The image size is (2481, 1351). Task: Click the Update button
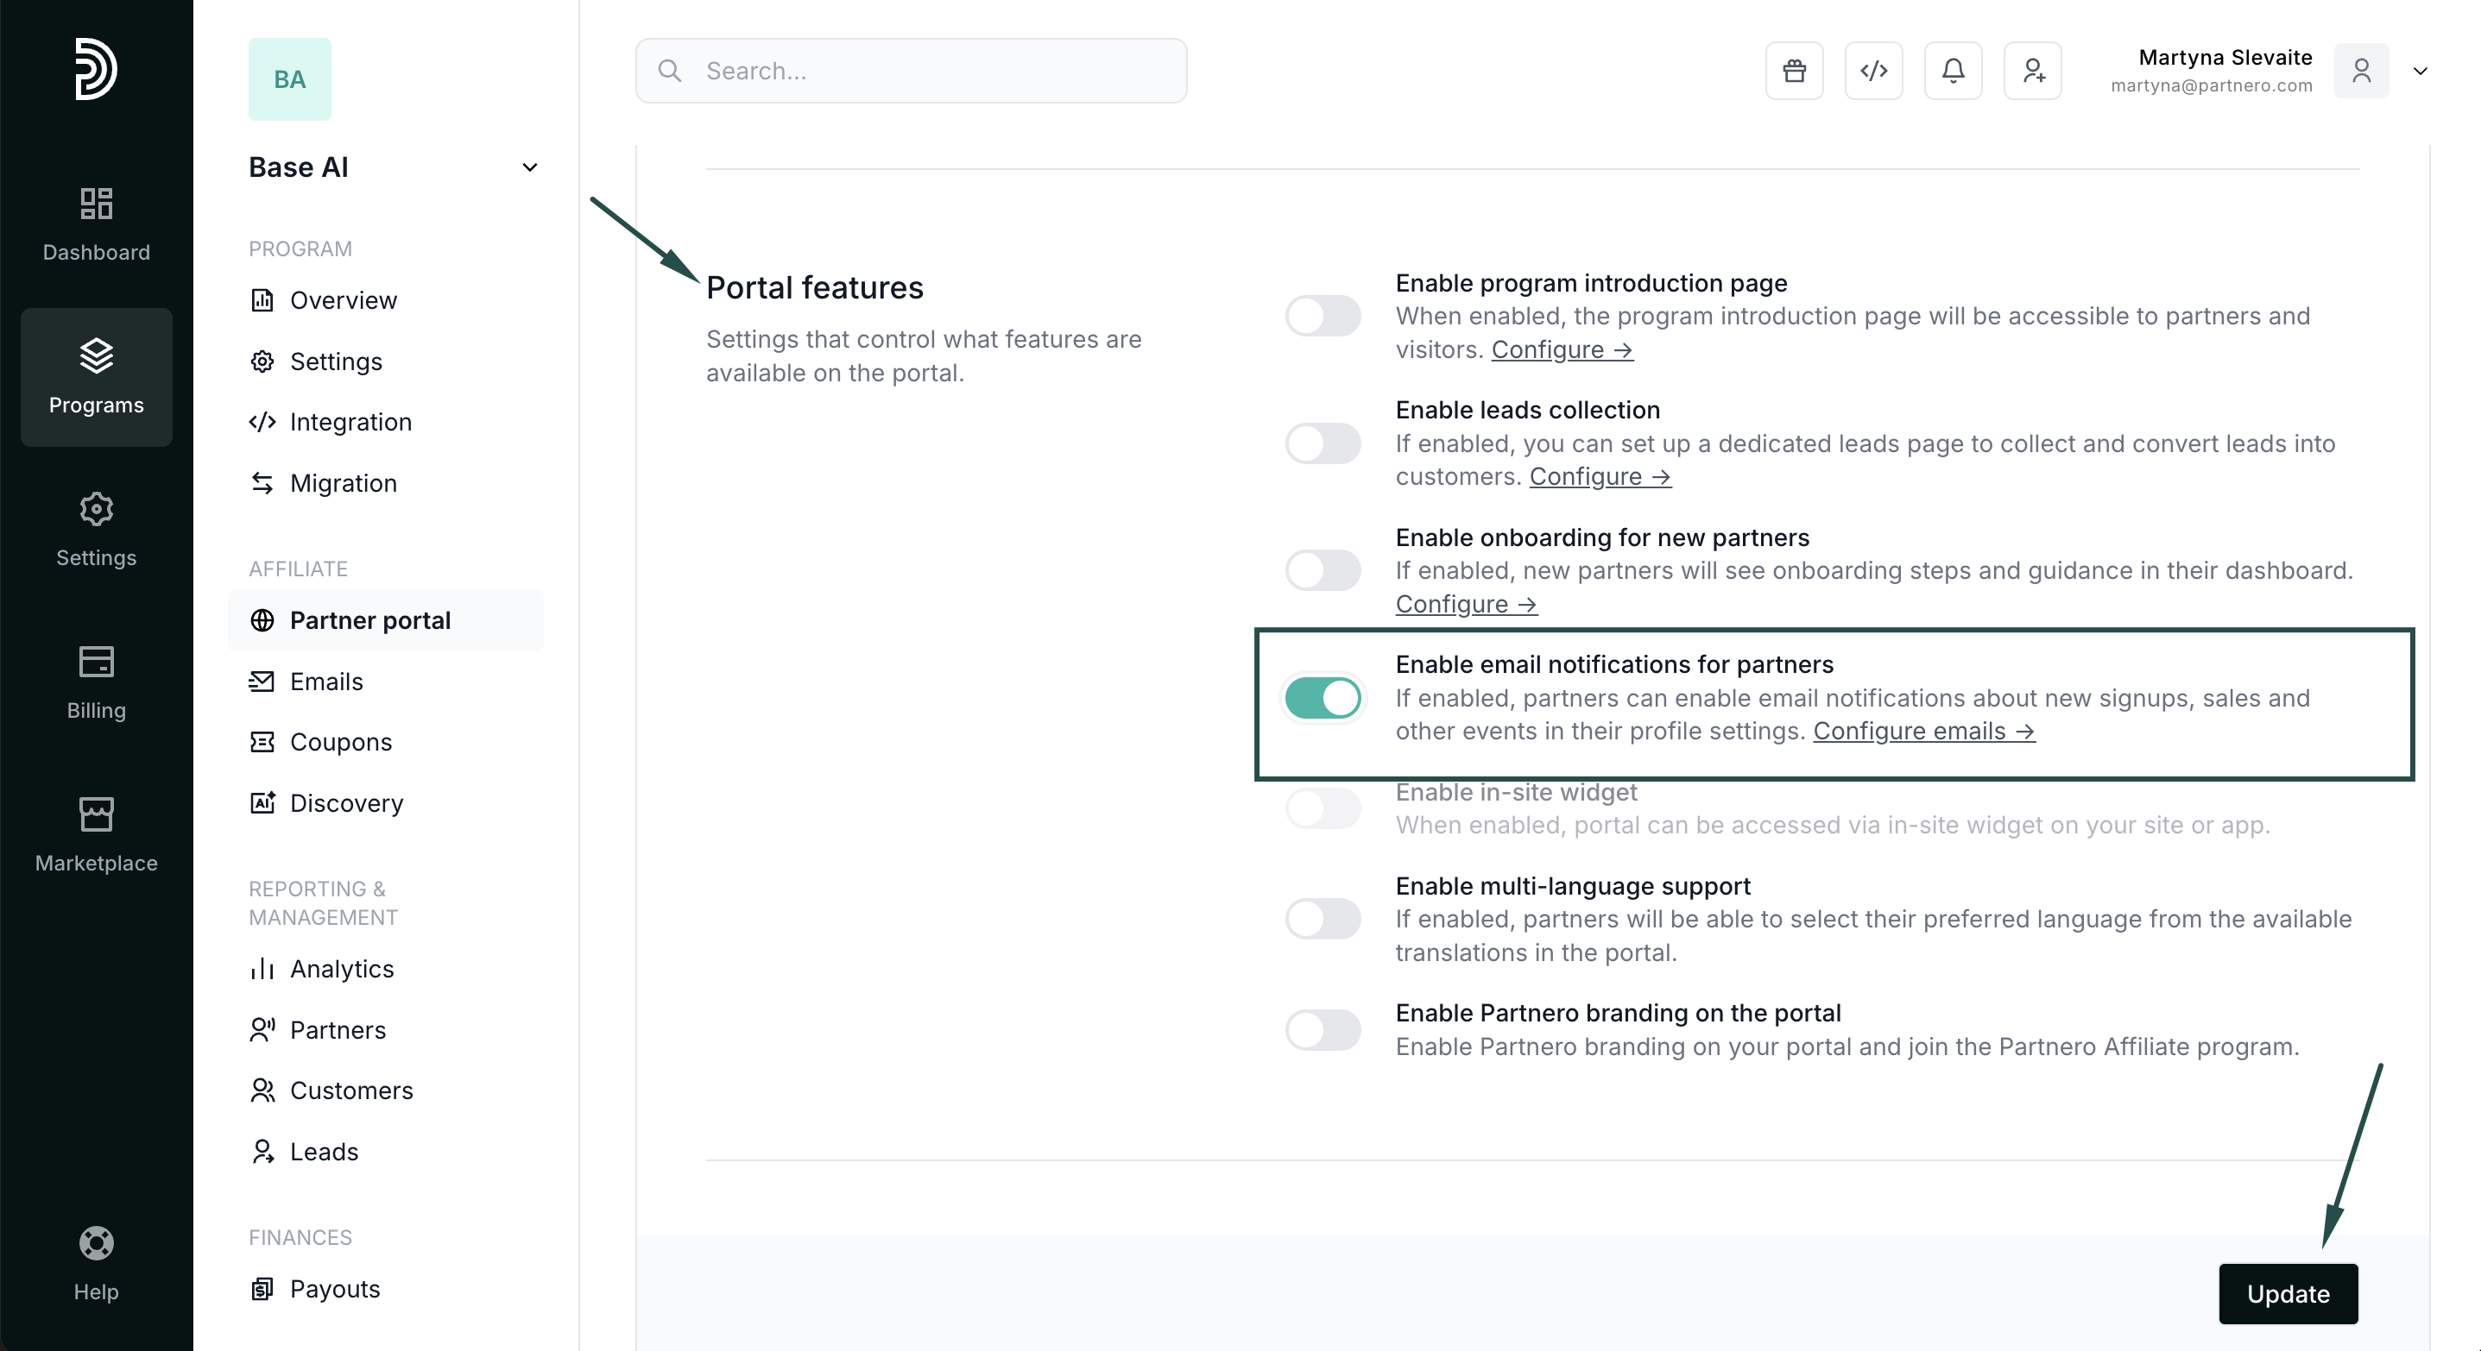point(2288,1293)
